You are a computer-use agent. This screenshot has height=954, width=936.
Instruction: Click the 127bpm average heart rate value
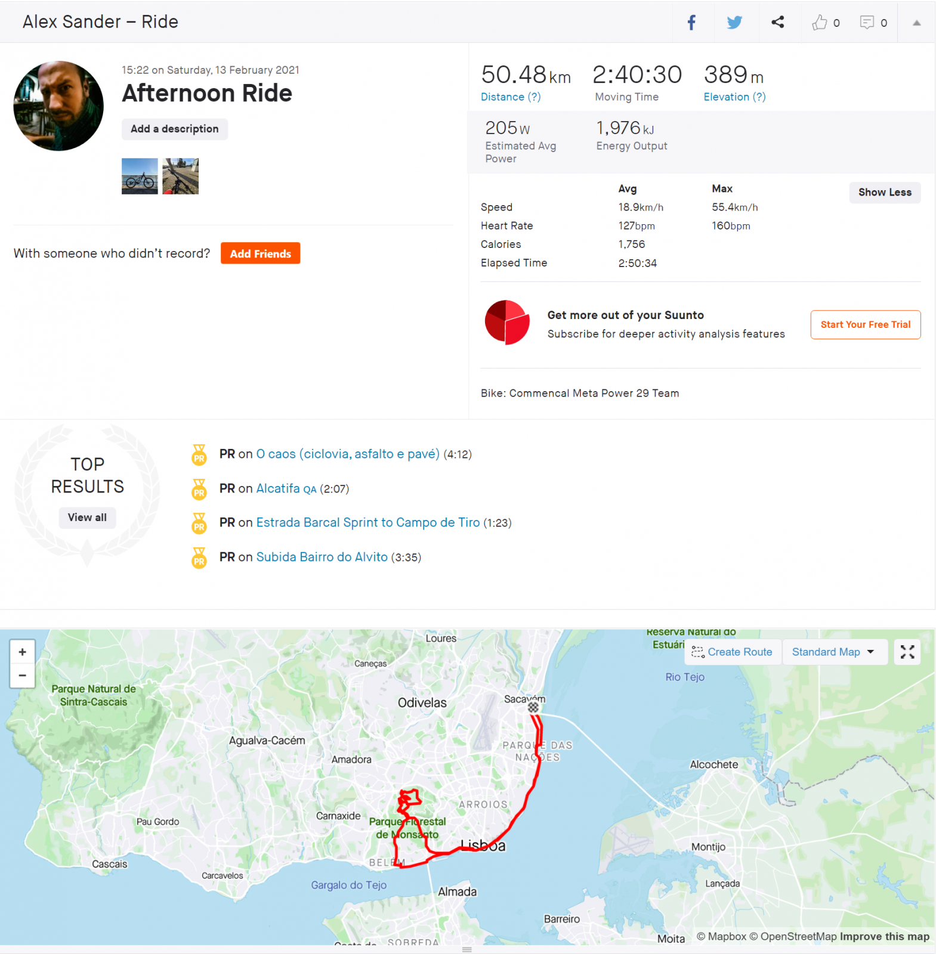637,226
